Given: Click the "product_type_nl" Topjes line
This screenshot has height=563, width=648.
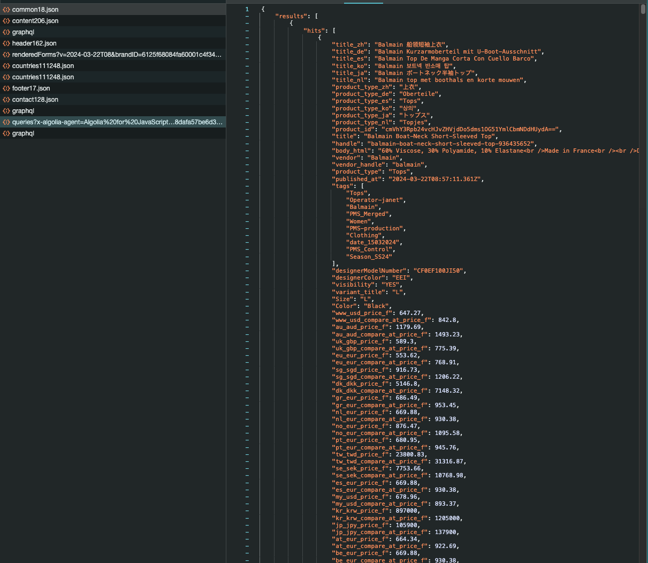Looking at the screenshot, I should [x=382, y=122].
